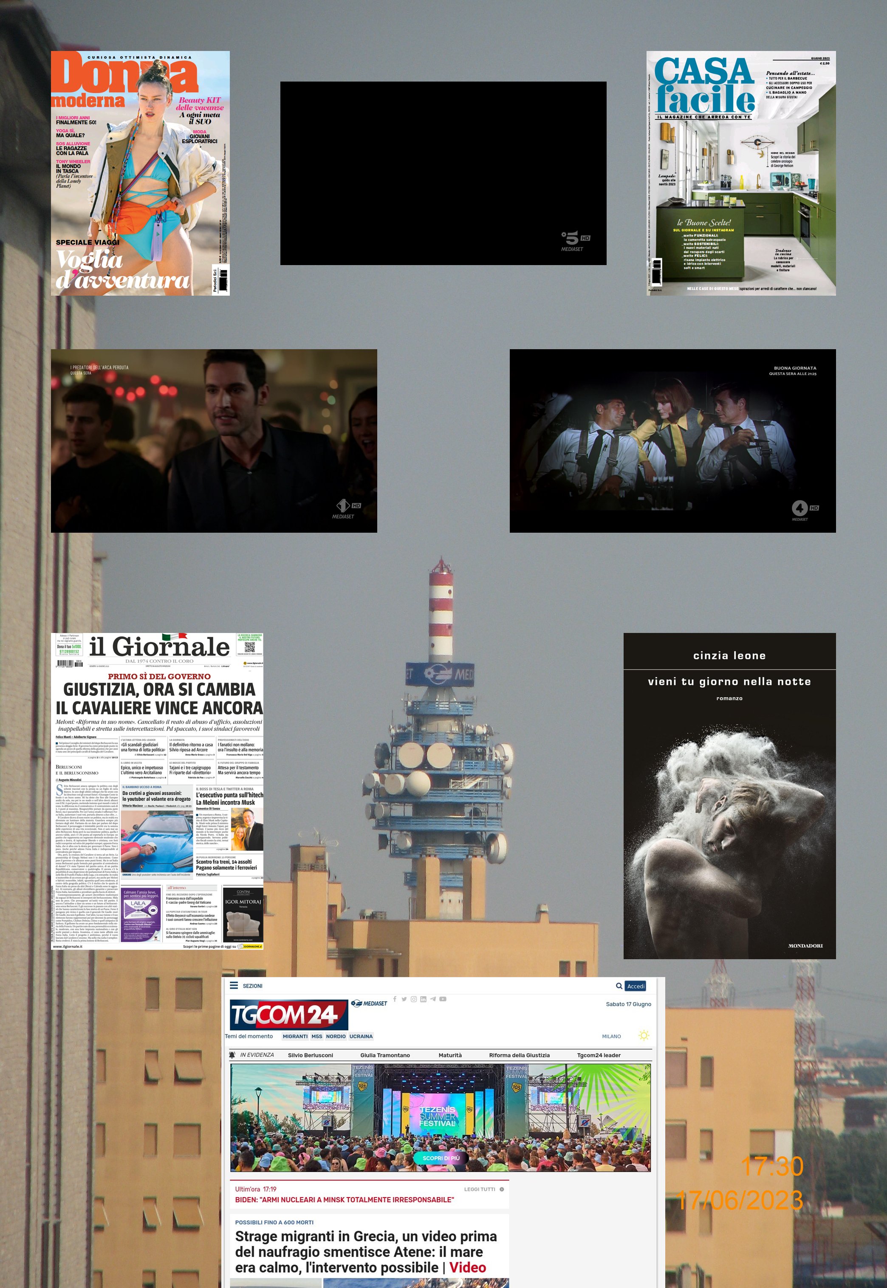Click the Tezenis Summer Festival banner image
The width and height of the screenshot is (887, 1288).
pos(440,1118)
